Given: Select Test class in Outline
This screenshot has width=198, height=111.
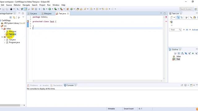Looking at the screenshot, I should (x=178, y=59).
